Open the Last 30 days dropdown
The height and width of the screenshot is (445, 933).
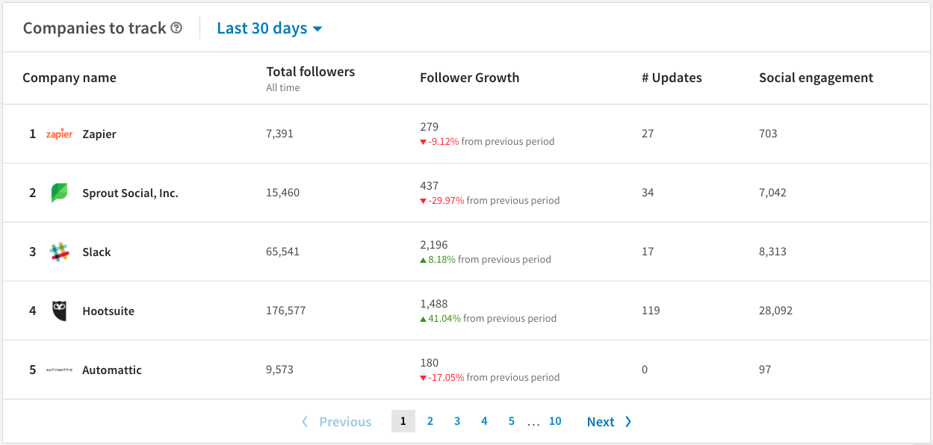tap(261, 28)
